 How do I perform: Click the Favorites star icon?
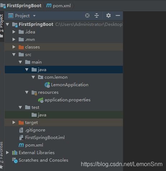pos(1,167)
